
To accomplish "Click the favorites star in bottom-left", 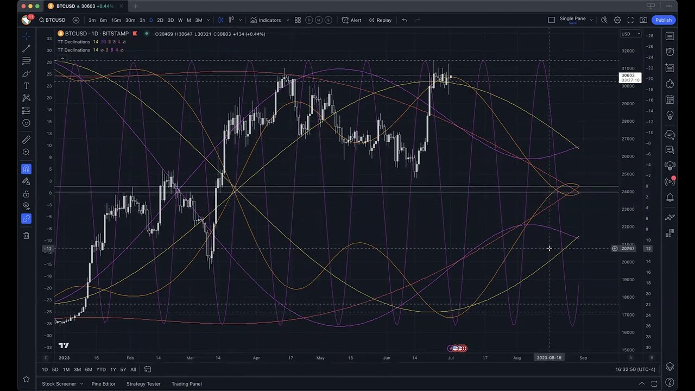I will (x=26, y=379).
